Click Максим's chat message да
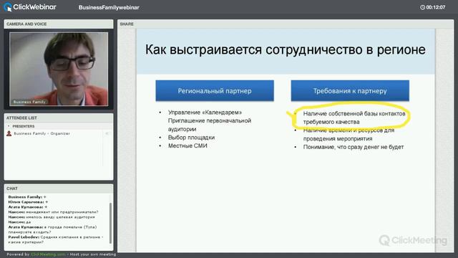 (19, 222)
